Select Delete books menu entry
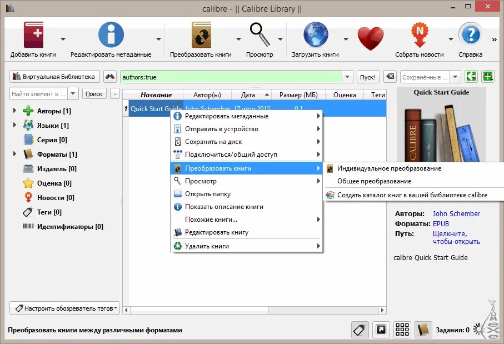The image size is (504, 344). pos(246,246)
